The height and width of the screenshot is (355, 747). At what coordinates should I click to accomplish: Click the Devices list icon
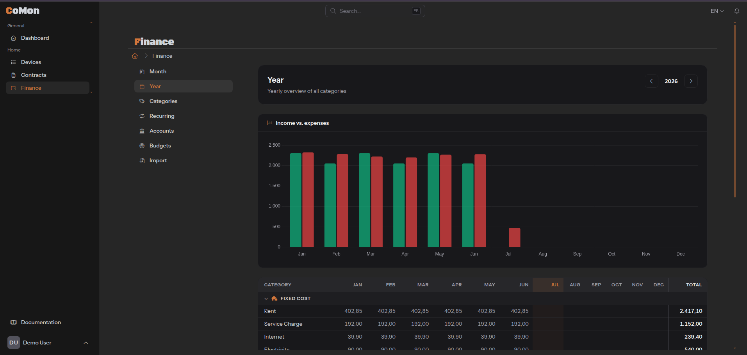pyautogui.click(x=13, y=62)
